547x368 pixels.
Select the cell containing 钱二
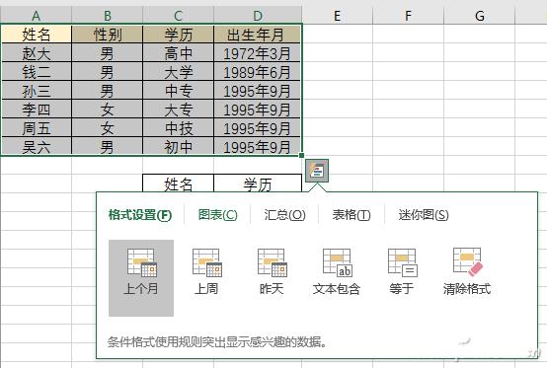coord(37,72)
